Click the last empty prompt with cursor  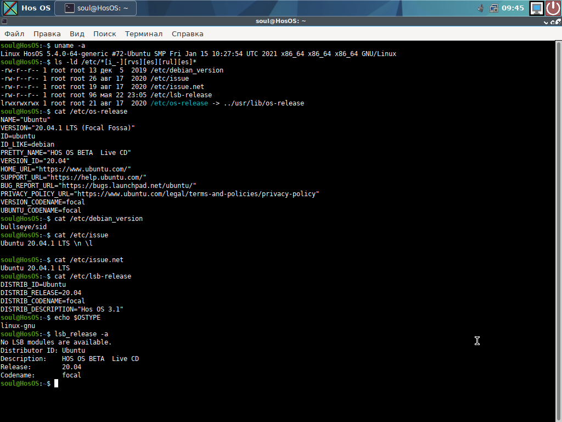click(x=30, y=384)
